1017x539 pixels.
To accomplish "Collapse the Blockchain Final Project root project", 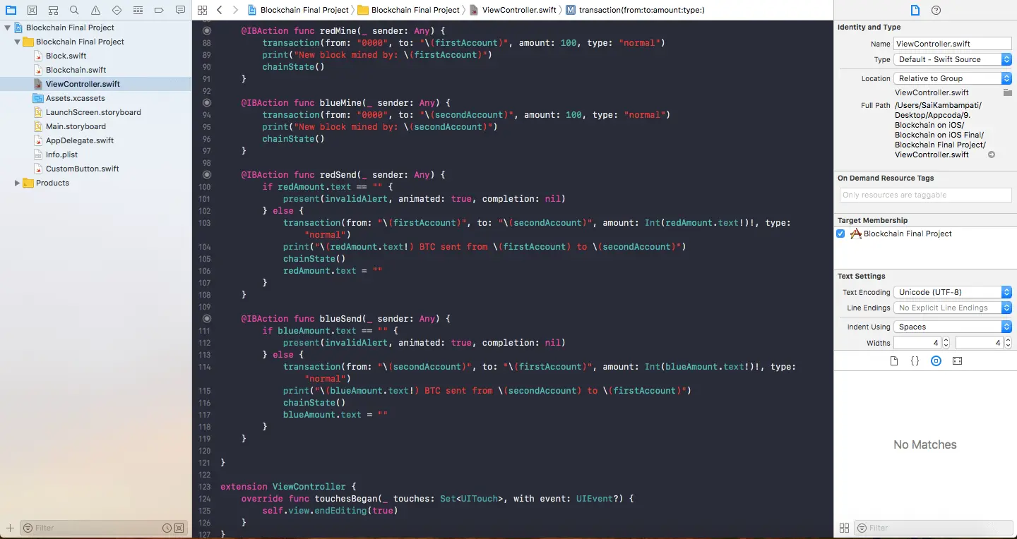I will (8, 28).
